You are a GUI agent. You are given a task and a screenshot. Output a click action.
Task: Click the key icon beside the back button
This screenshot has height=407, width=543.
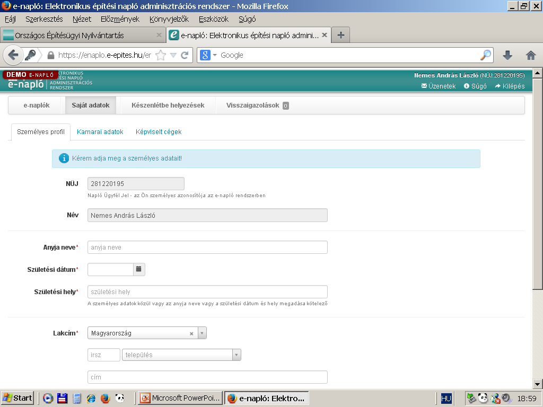(x=30, y=55)
